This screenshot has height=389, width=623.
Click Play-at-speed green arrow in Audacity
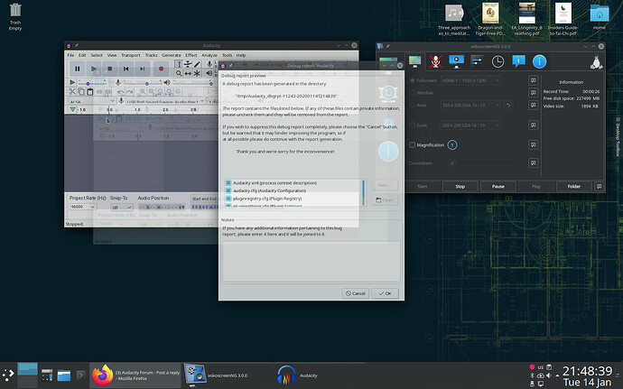click(x=72, y=82)
